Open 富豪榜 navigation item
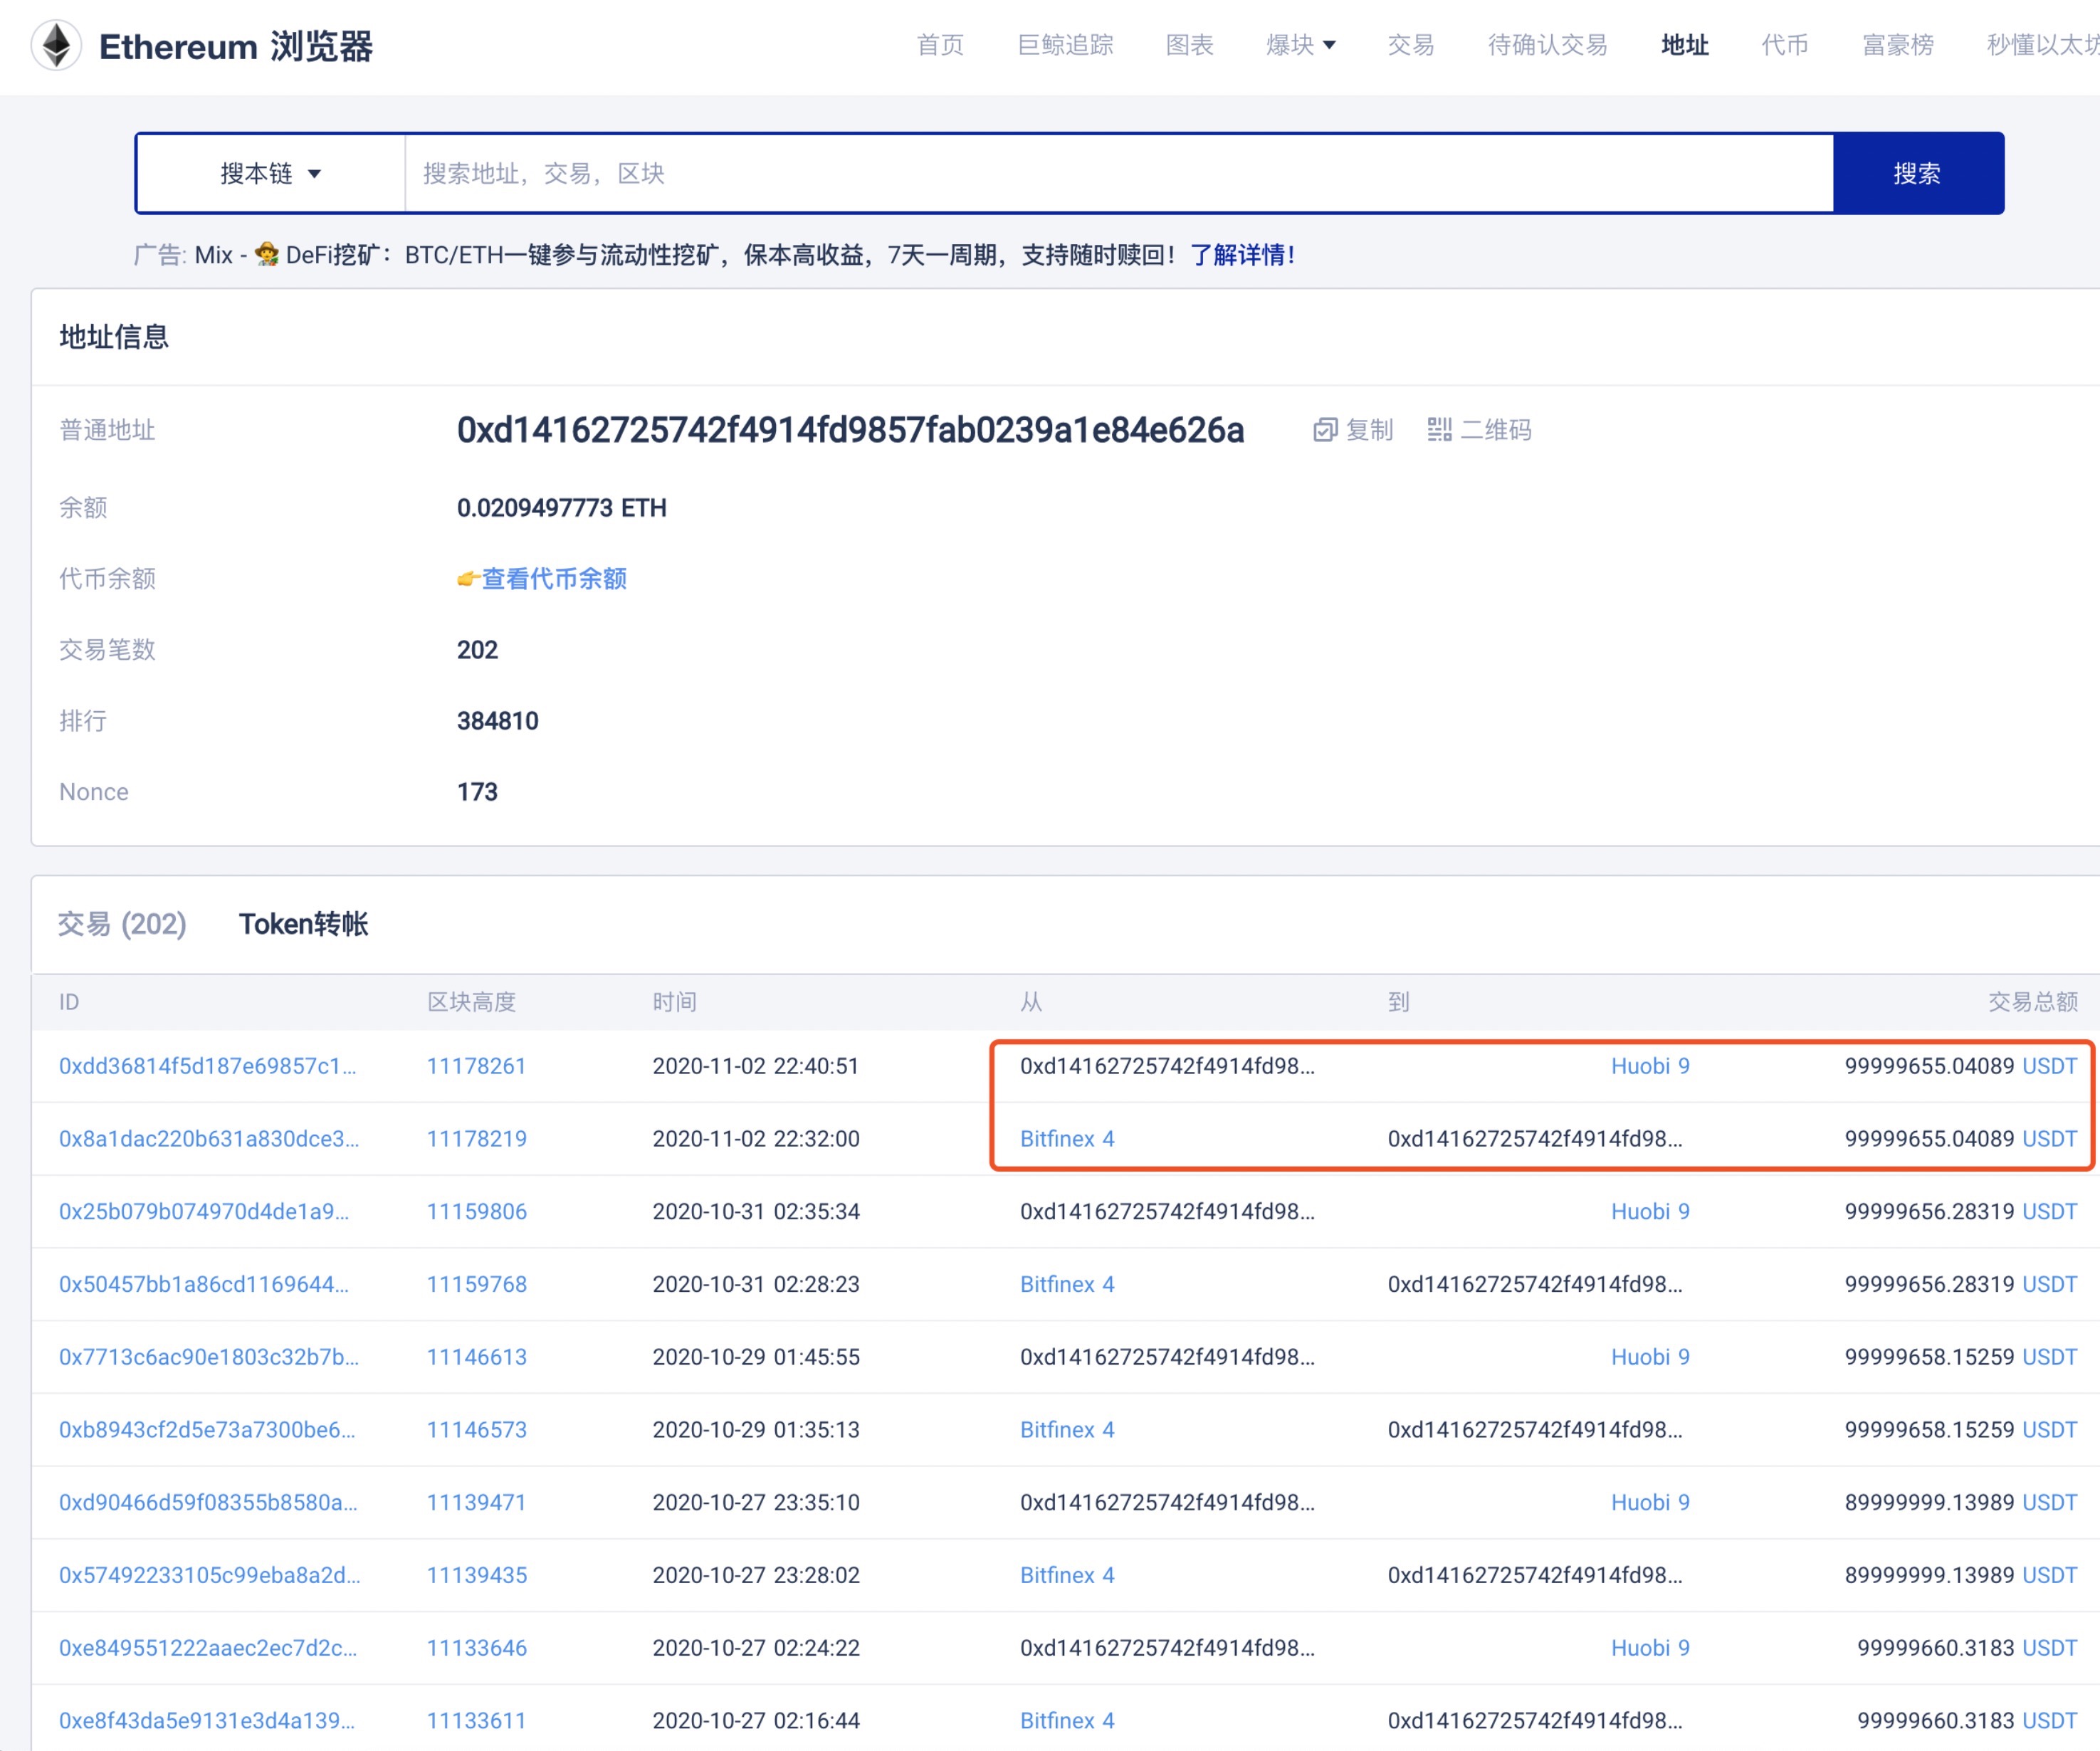 coord(1898,45)
